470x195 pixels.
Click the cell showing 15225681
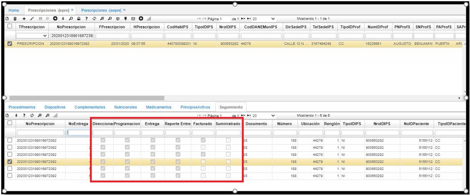378,44
